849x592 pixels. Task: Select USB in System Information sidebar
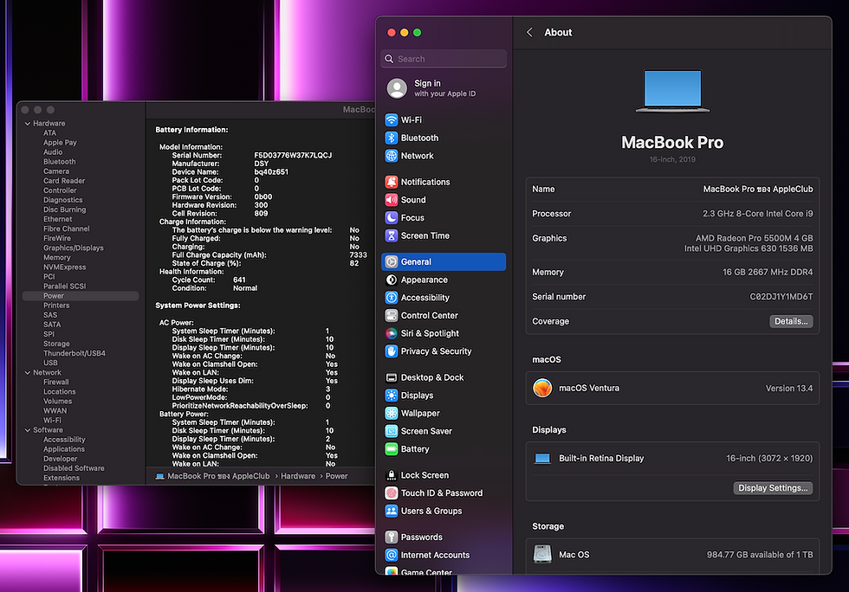click(x=50, y=363)
